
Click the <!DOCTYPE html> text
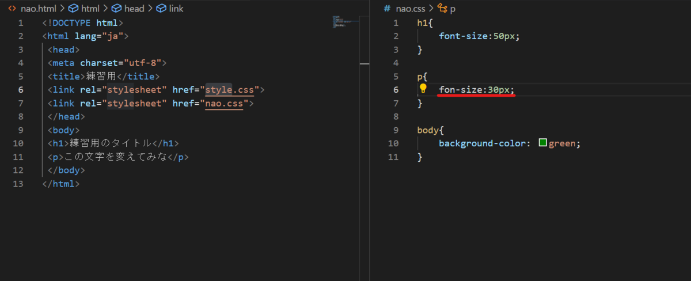[82, 23]
